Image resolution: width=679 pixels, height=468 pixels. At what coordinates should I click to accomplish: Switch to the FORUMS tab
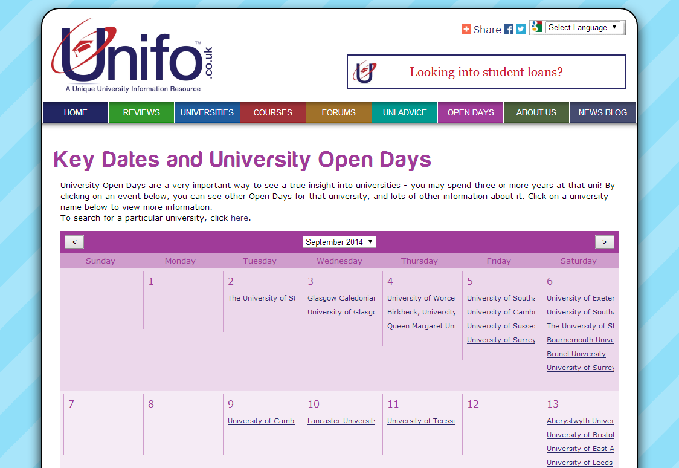click(338, 112)
